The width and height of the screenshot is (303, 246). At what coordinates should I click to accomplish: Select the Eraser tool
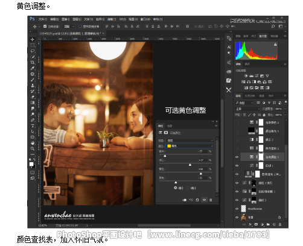coord(32,97)
